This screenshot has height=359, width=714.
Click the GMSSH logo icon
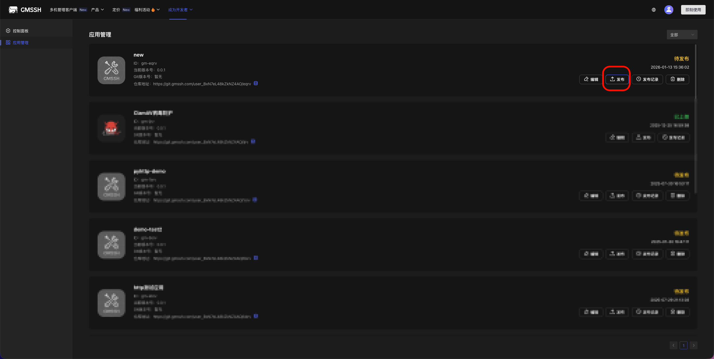pos(13,10)
